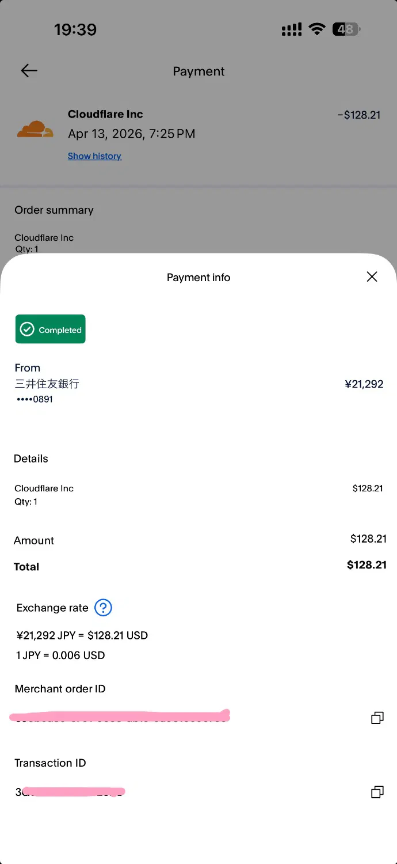Tap the ¥21,292 source amount
Viewport: 397px width, 864px height.
click(364, 384)
